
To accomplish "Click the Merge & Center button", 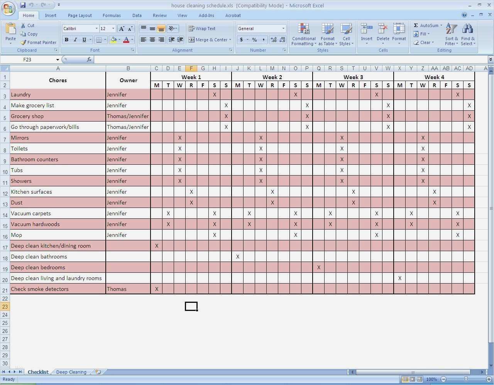I will [208, 40].
